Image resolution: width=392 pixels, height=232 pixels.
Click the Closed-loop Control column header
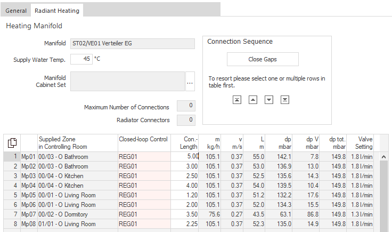click(x=144, y=143)
